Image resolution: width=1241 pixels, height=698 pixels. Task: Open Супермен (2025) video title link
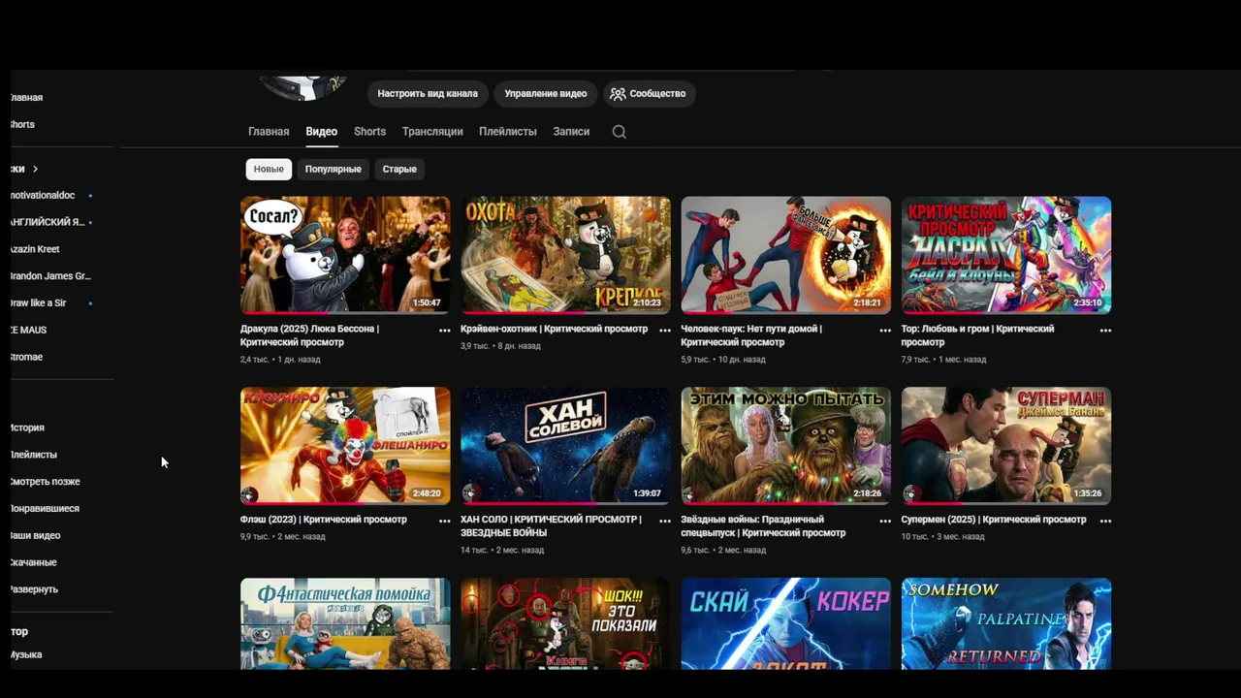994,520
